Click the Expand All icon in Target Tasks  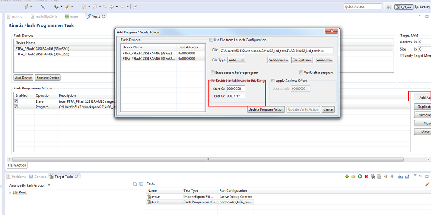coord(135,184)
